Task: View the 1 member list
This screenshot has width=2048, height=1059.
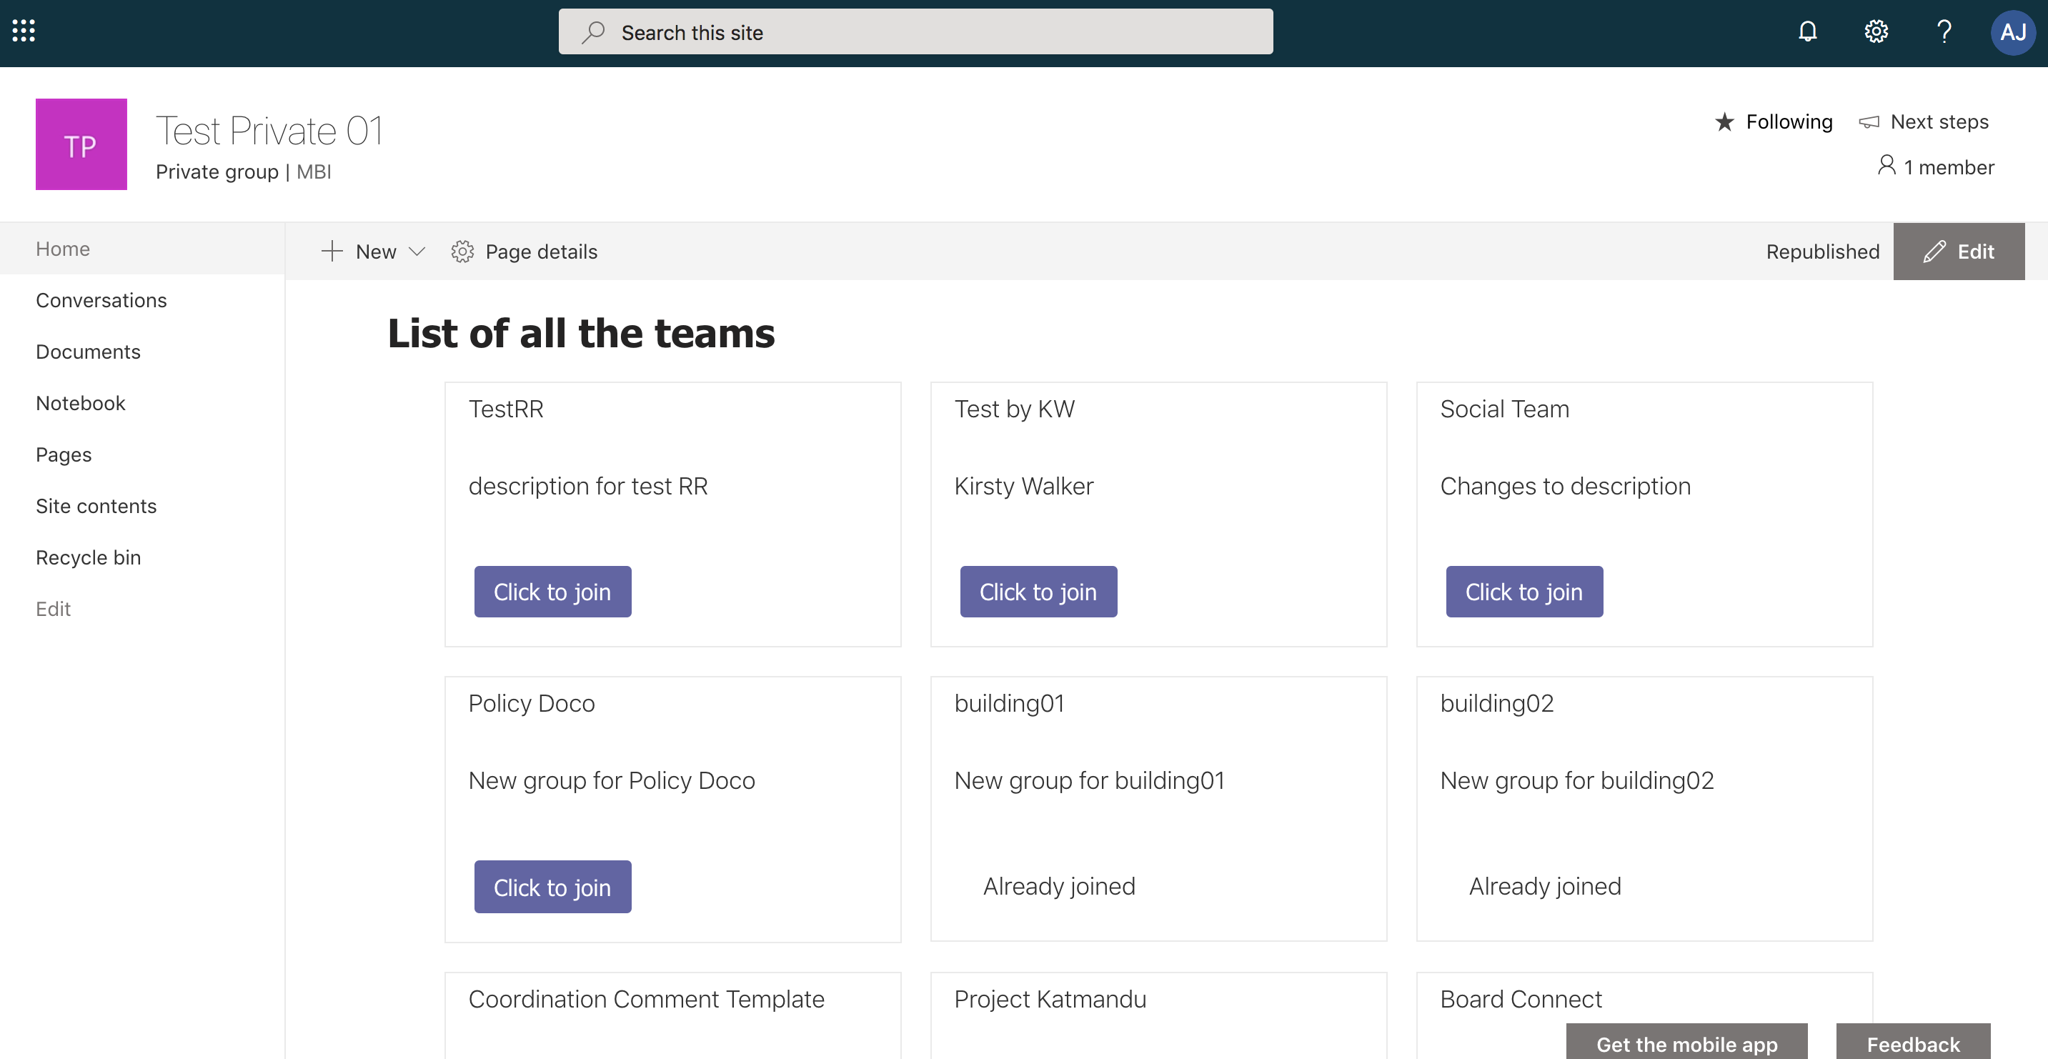Action: pos(1936,167)
